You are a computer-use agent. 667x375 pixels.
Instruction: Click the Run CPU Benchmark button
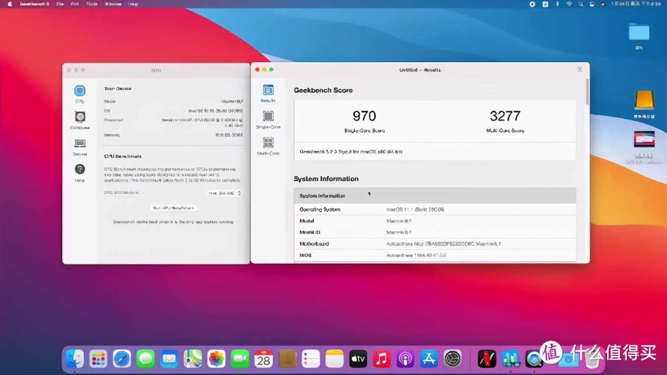(x=174, y=208)
